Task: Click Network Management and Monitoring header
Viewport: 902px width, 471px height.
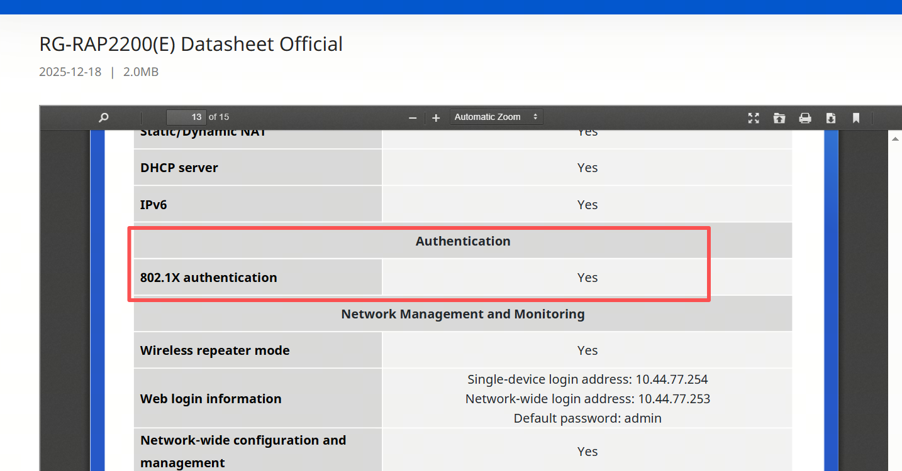Action: [x=463, y=314]
